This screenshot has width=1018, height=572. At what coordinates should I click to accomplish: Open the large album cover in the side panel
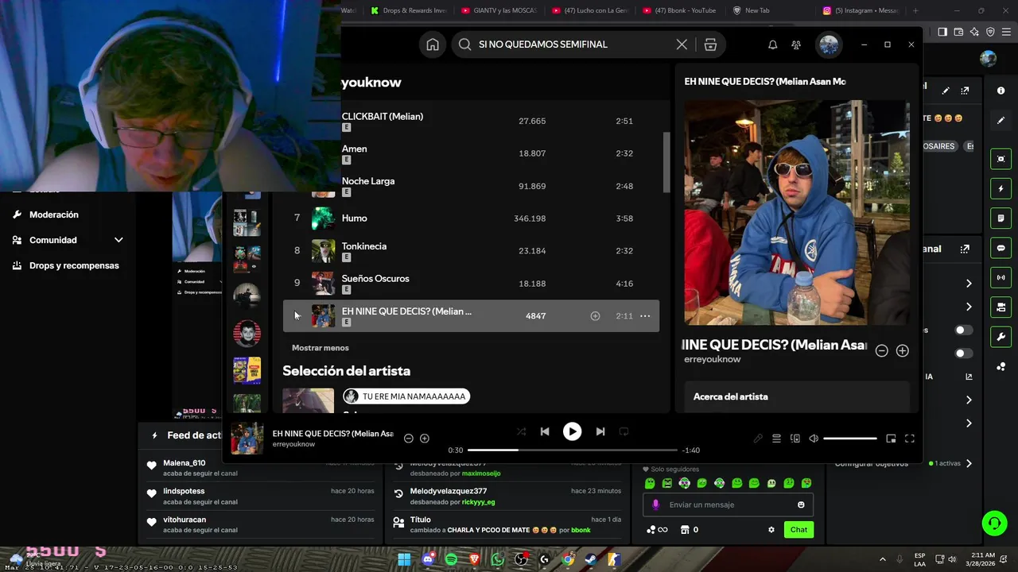pos(797,212)
